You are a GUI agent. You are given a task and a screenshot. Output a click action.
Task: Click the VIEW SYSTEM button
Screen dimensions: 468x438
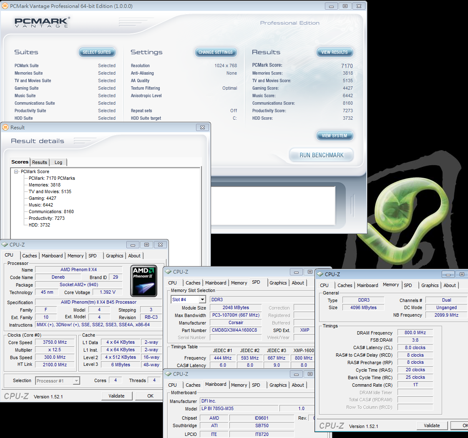click(x=335, y=136)
